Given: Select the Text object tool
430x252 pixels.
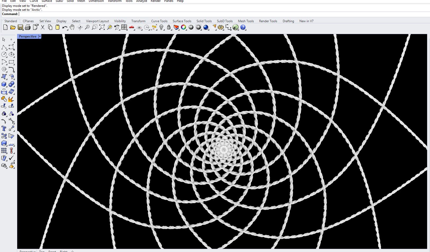Looking at the screenshot, I should click(4, 129).
